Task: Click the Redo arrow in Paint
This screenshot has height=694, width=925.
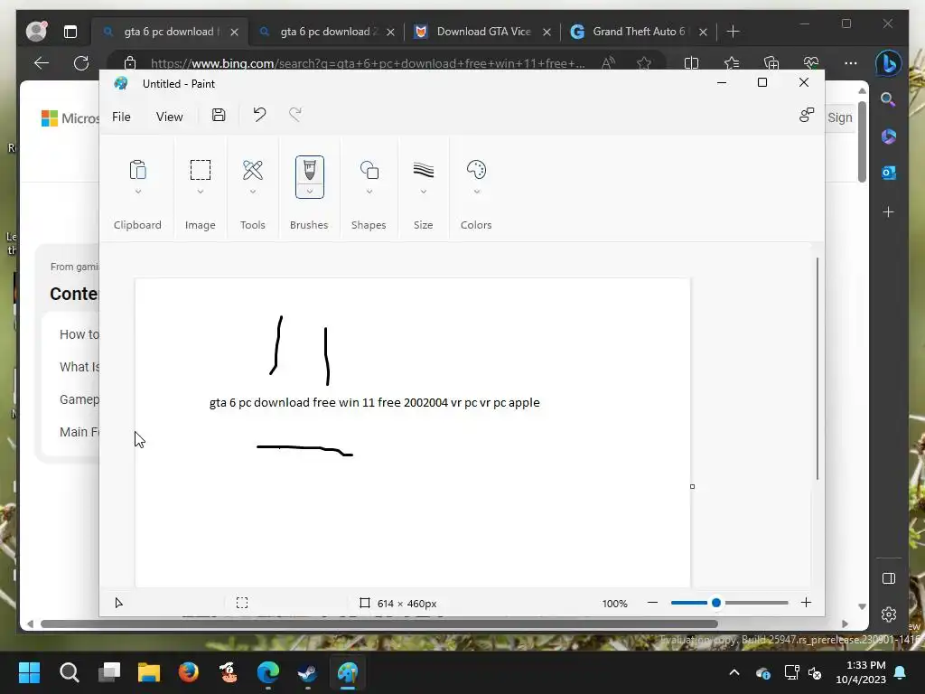Action: (295, 115)
